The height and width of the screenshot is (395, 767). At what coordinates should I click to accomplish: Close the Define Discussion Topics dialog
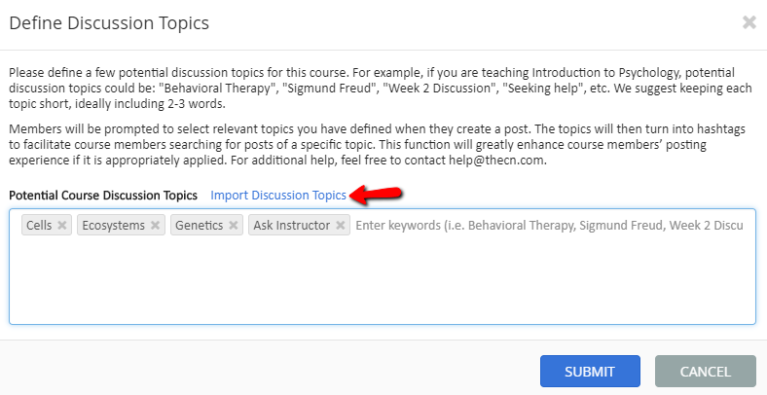749,22
